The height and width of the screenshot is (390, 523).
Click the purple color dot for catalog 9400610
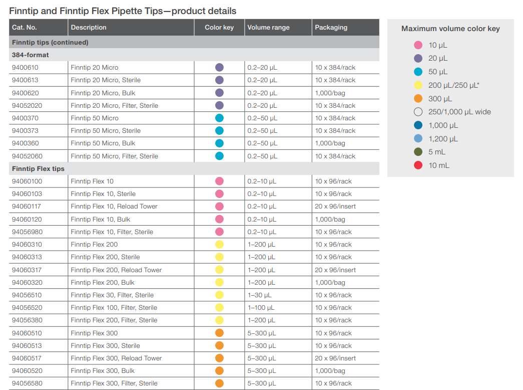(219, 68)
